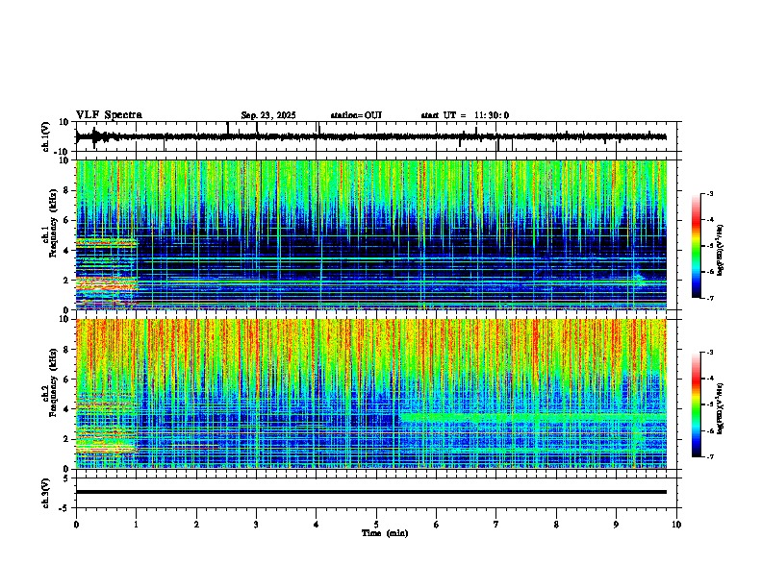
Task: Click the ch.1 voltage waveform trace
Action: coord(370,136)
